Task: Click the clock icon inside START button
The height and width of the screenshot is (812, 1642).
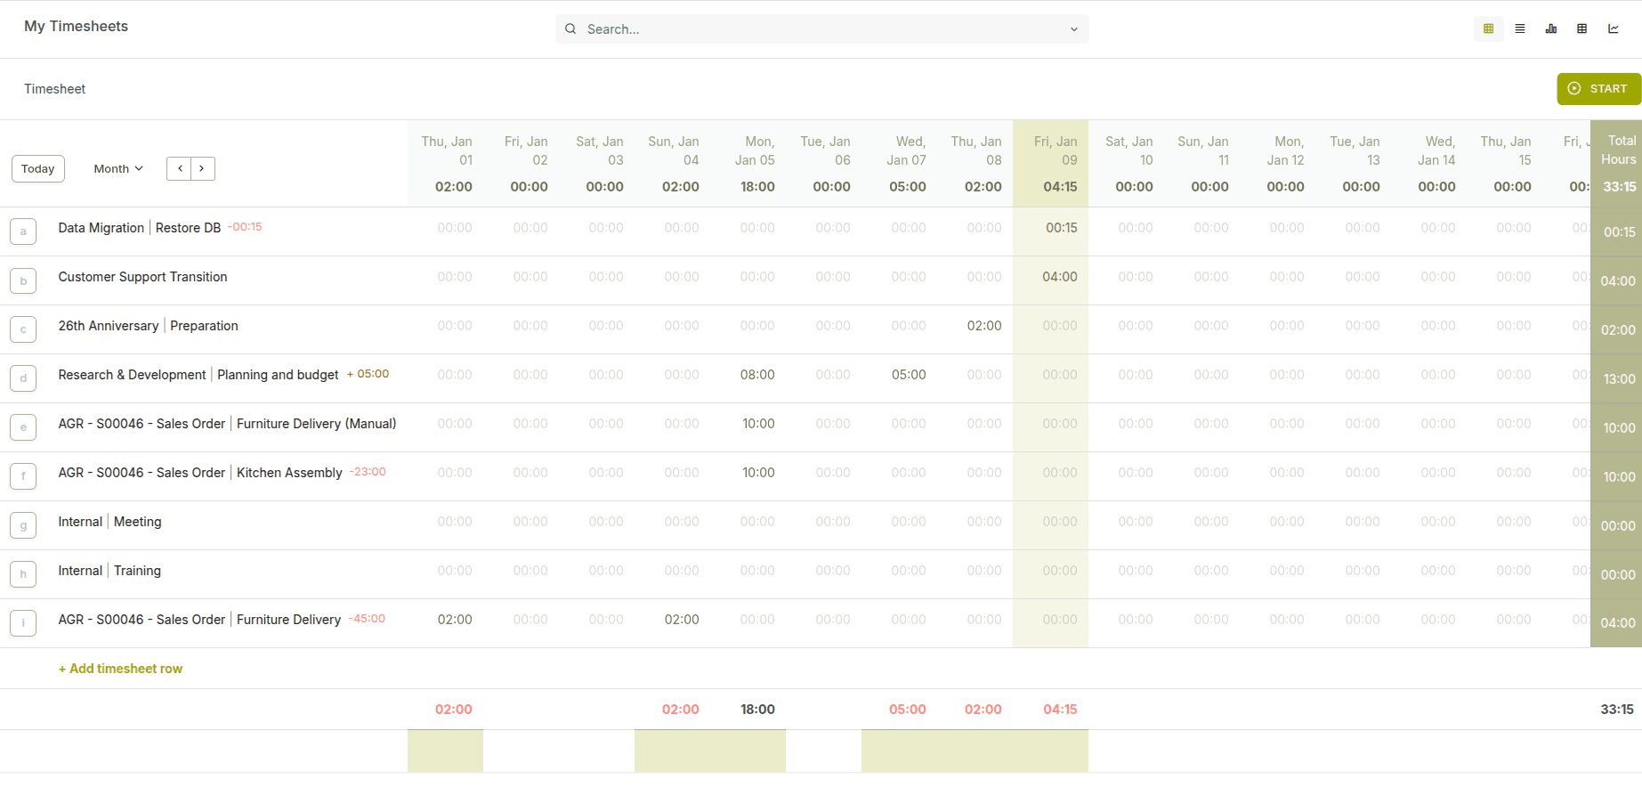Action: click(1575, 88)
